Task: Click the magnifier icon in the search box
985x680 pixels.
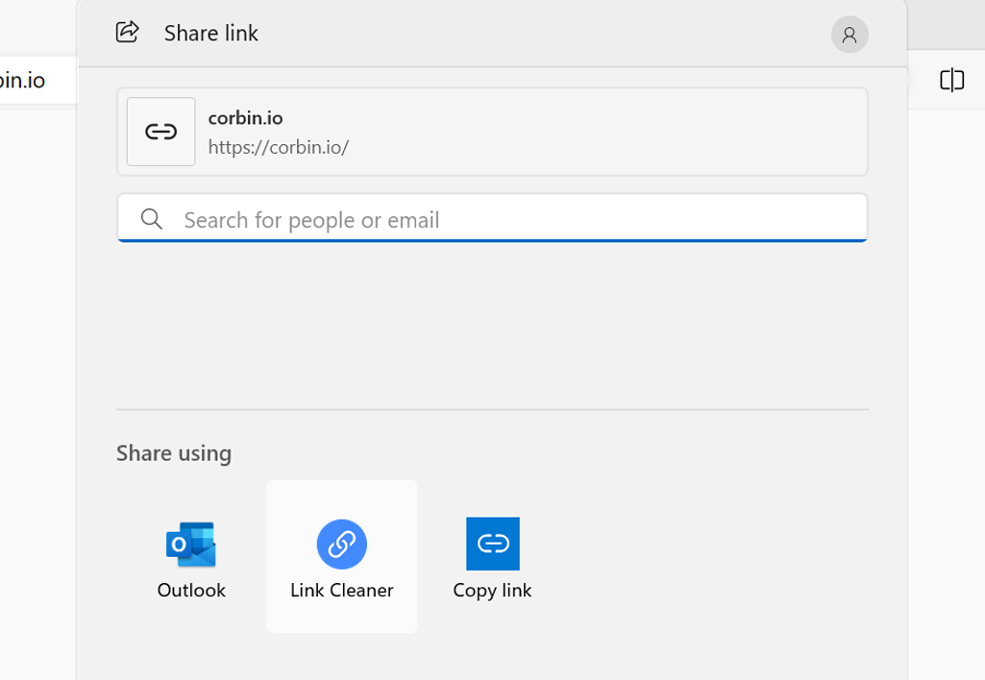Action: (152, 219)
